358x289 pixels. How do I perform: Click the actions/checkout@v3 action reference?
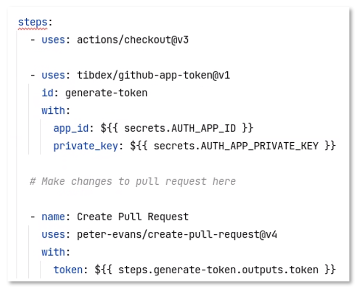[x=133, y=40]
